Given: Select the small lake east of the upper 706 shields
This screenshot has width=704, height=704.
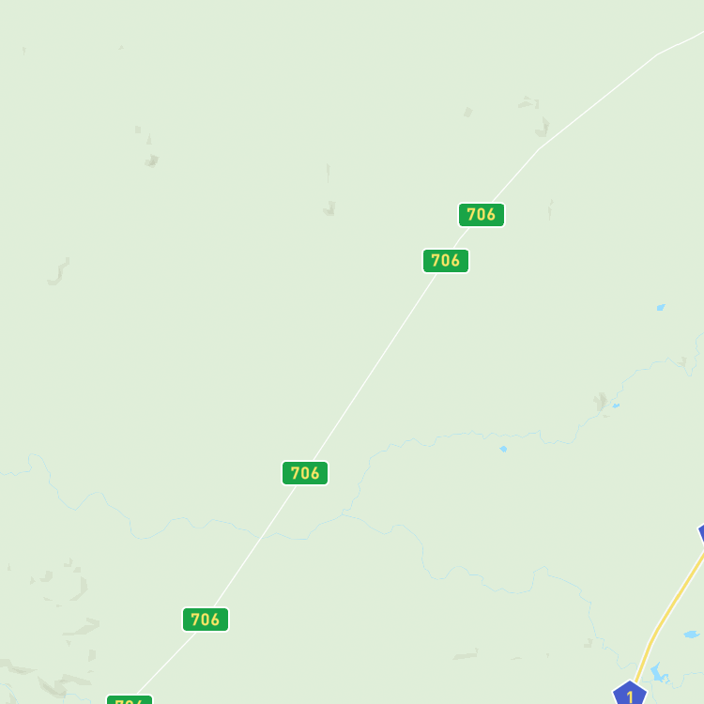Looking at the screenshot, I should (661, 307).
